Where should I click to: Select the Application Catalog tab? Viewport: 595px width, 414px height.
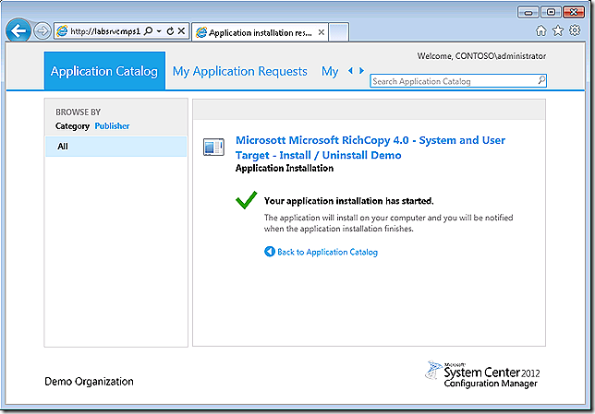point(104,71)
